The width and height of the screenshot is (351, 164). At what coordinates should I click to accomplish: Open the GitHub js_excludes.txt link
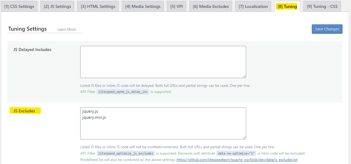click(237, 160)
